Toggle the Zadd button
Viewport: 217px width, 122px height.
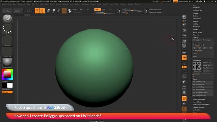pos(97,9)
